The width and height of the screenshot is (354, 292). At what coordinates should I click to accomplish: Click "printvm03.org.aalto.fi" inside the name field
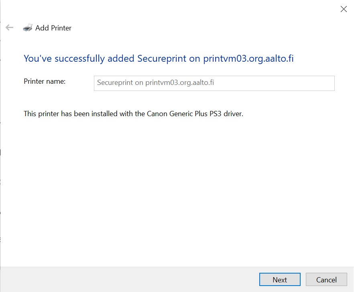click(x=179, y=83)
